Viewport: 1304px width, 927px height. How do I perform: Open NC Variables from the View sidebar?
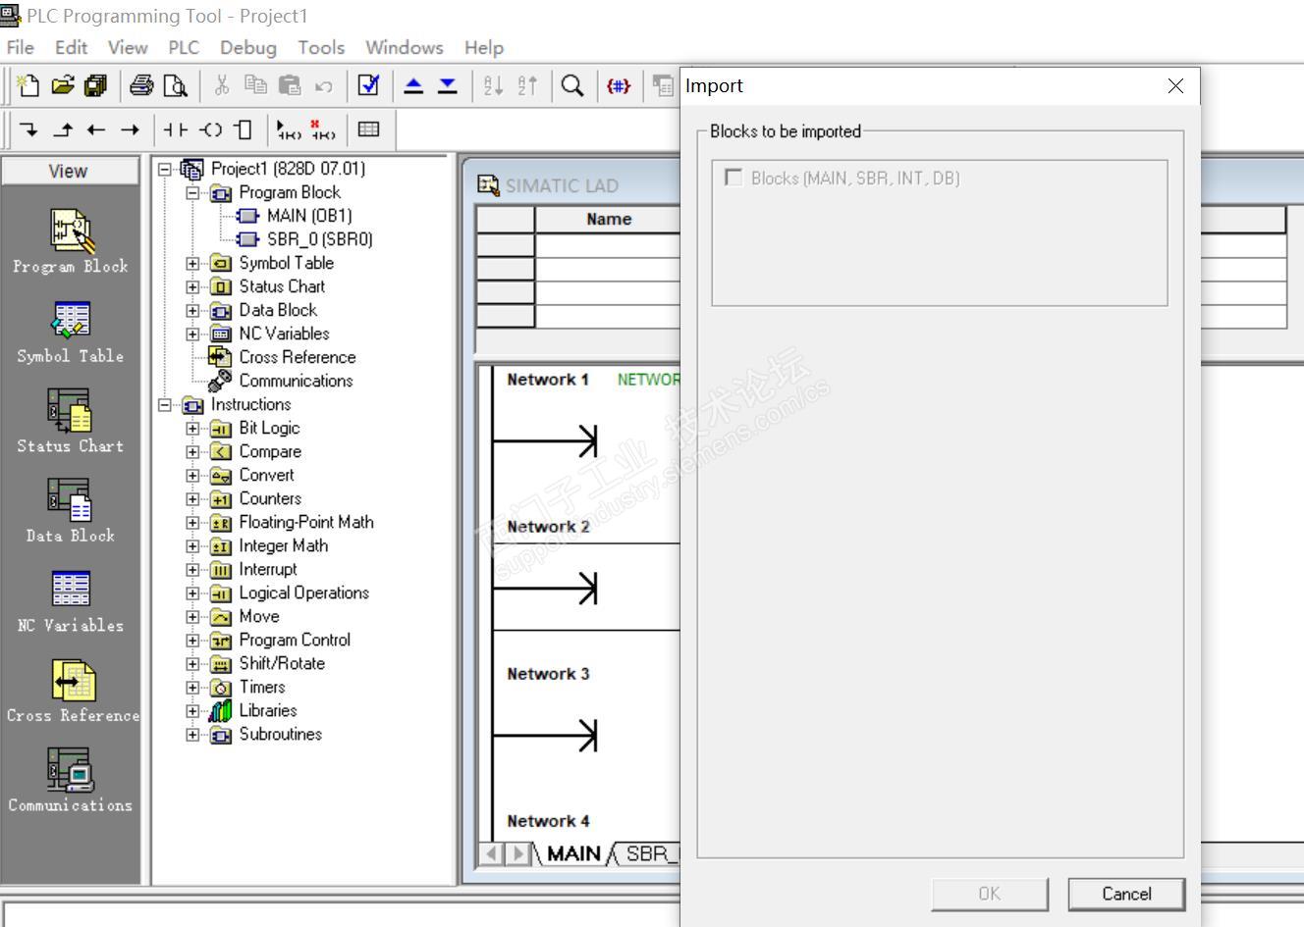(70, 602)
